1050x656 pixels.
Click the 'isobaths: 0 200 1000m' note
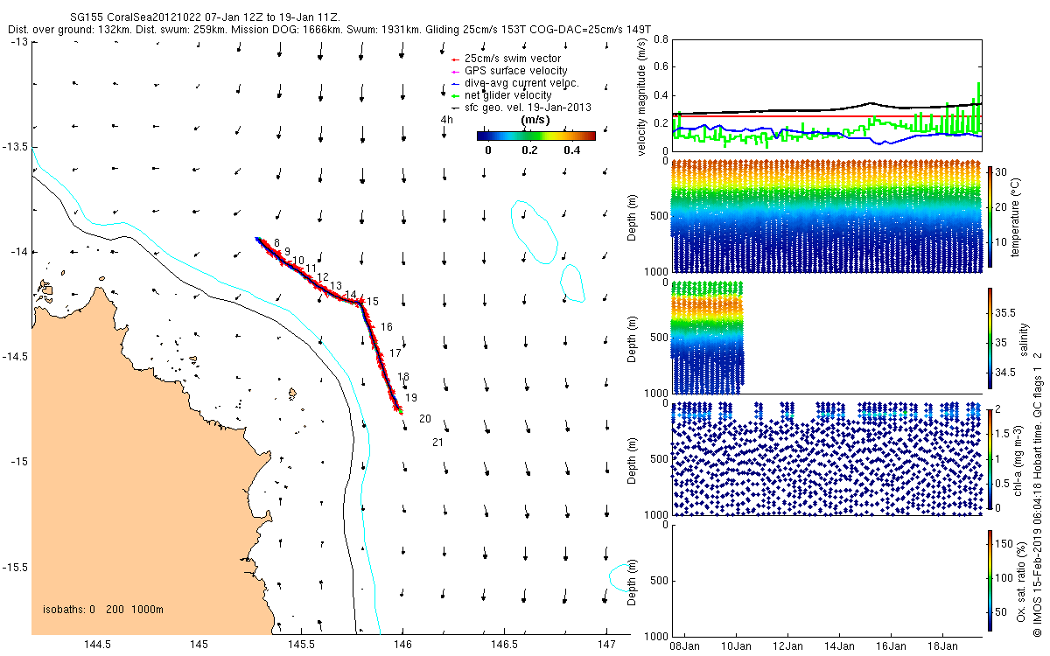(x=104, y=610)
